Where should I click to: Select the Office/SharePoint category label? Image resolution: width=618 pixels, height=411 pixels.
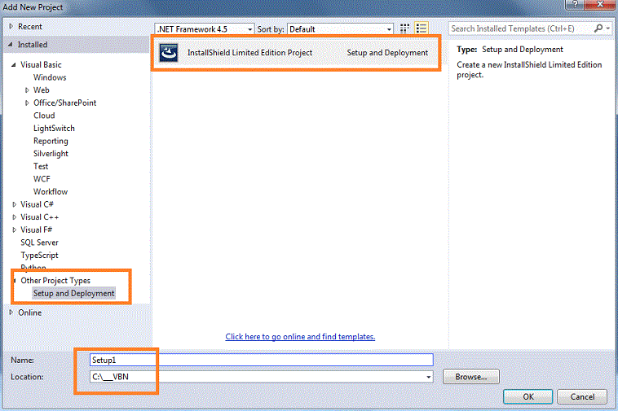coord(65,103)
